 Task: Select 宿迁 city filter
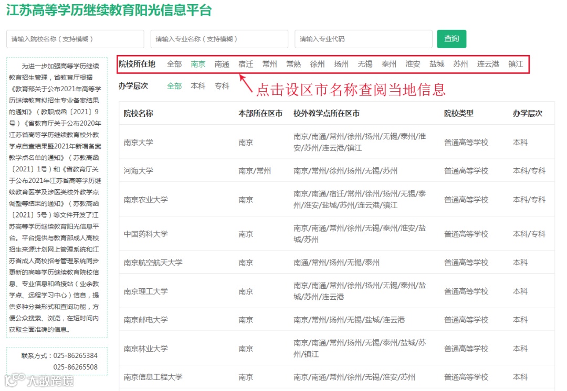coord(246,64)
